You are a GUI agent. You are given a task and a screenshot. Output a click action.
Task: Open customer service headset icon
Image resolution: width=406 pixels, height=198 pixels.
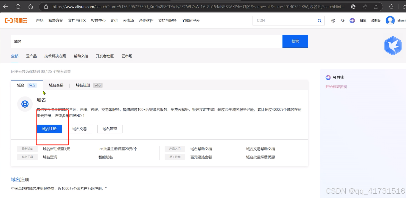tap(342, 21)
